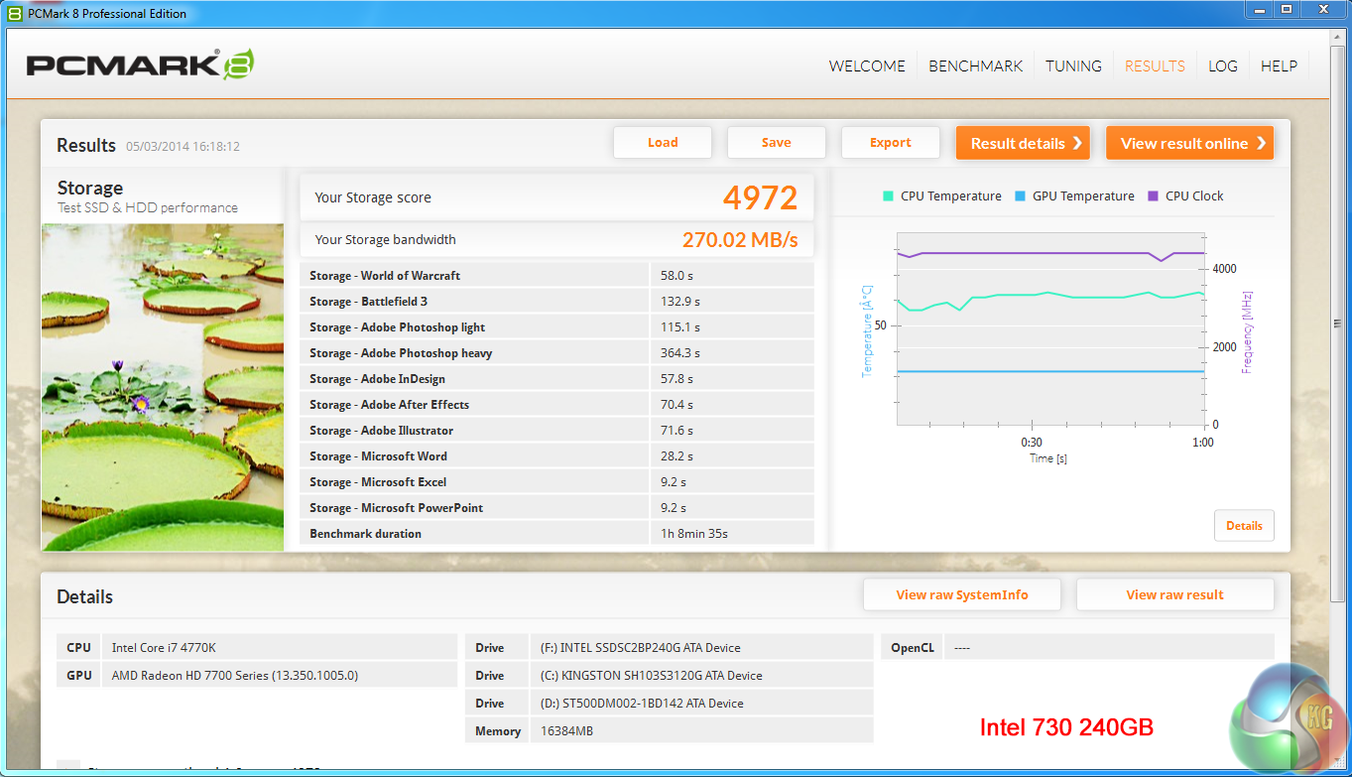
Task: Click the GPU Temperature legend swatch
Action: [1020, 196]
